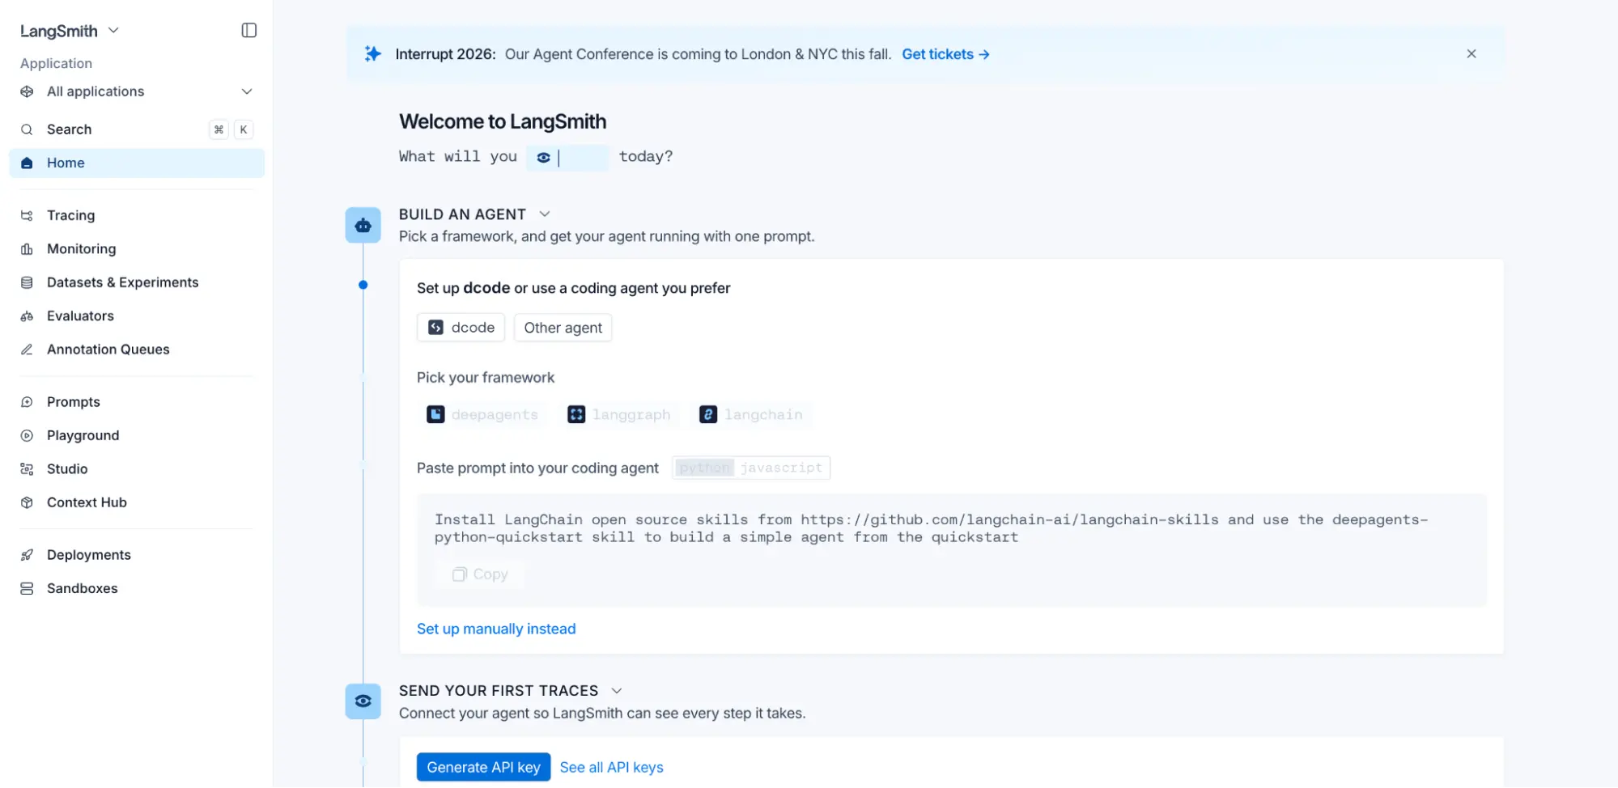1618x788 pixels.
Task: Click the eye icon in the headline
Action: 544,158
